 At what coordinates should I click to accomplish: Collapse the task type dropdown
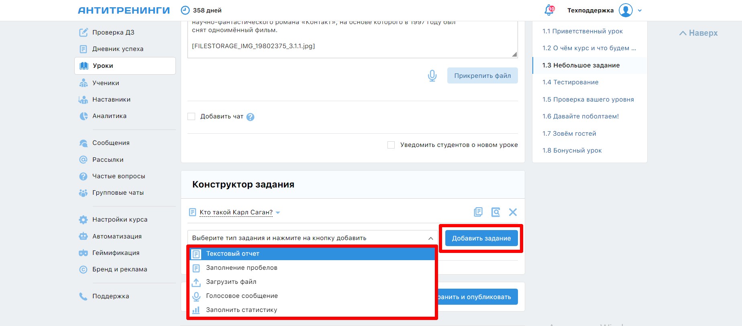coord(430,238)
